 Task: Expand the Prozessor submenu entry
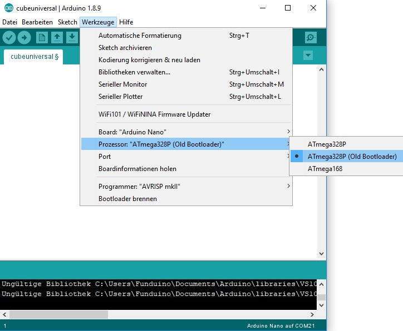(x=186, y=144)
